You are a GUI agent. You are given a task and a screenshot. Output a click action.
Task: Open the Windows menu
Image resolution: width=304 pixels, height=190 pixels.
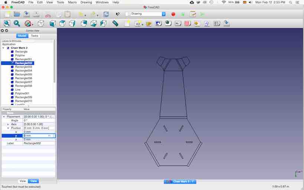pyautogui.click(x=102, y=2)
